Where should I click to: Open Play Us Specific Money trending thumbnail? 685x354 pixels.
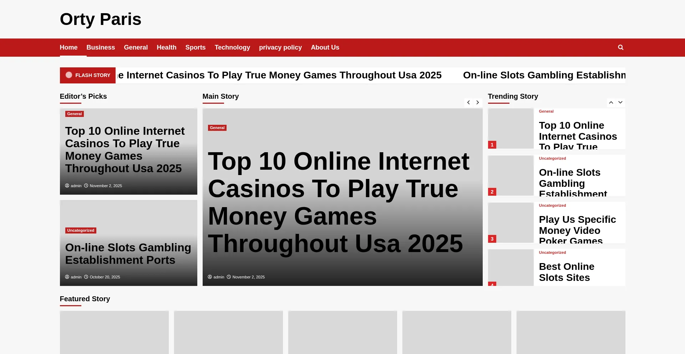(x=511, y=222)
